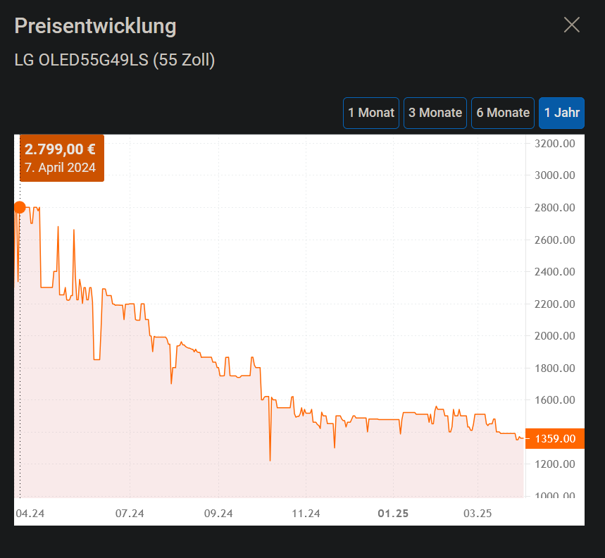Click the orange price point on the chart
The height and width of the screenshot is (558, 605).
[19, 207]
